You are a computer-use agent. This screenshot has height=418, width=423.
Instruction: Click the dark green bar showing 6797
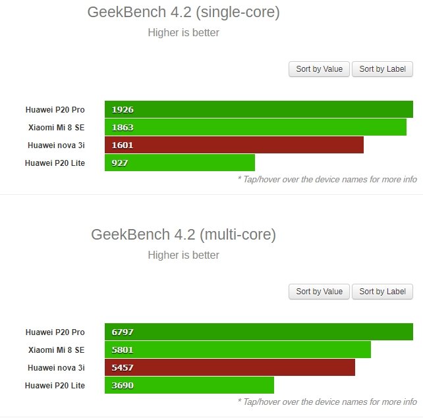coord(258,332)
